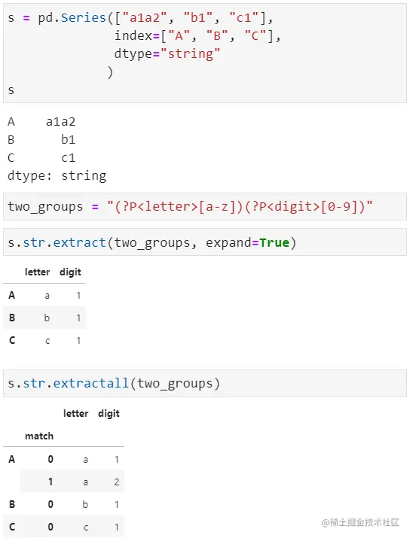Click the s.str.extract code cell
Viewport: 413px width, 541px height.
click(205, 242)
